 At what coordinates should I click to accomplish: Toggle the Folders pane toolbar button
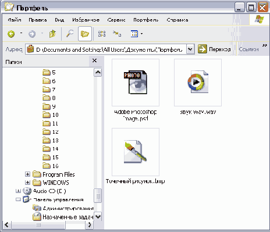85,34
